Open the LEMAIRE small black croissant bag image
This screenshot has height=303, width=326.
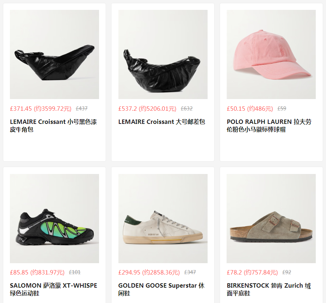54,54
